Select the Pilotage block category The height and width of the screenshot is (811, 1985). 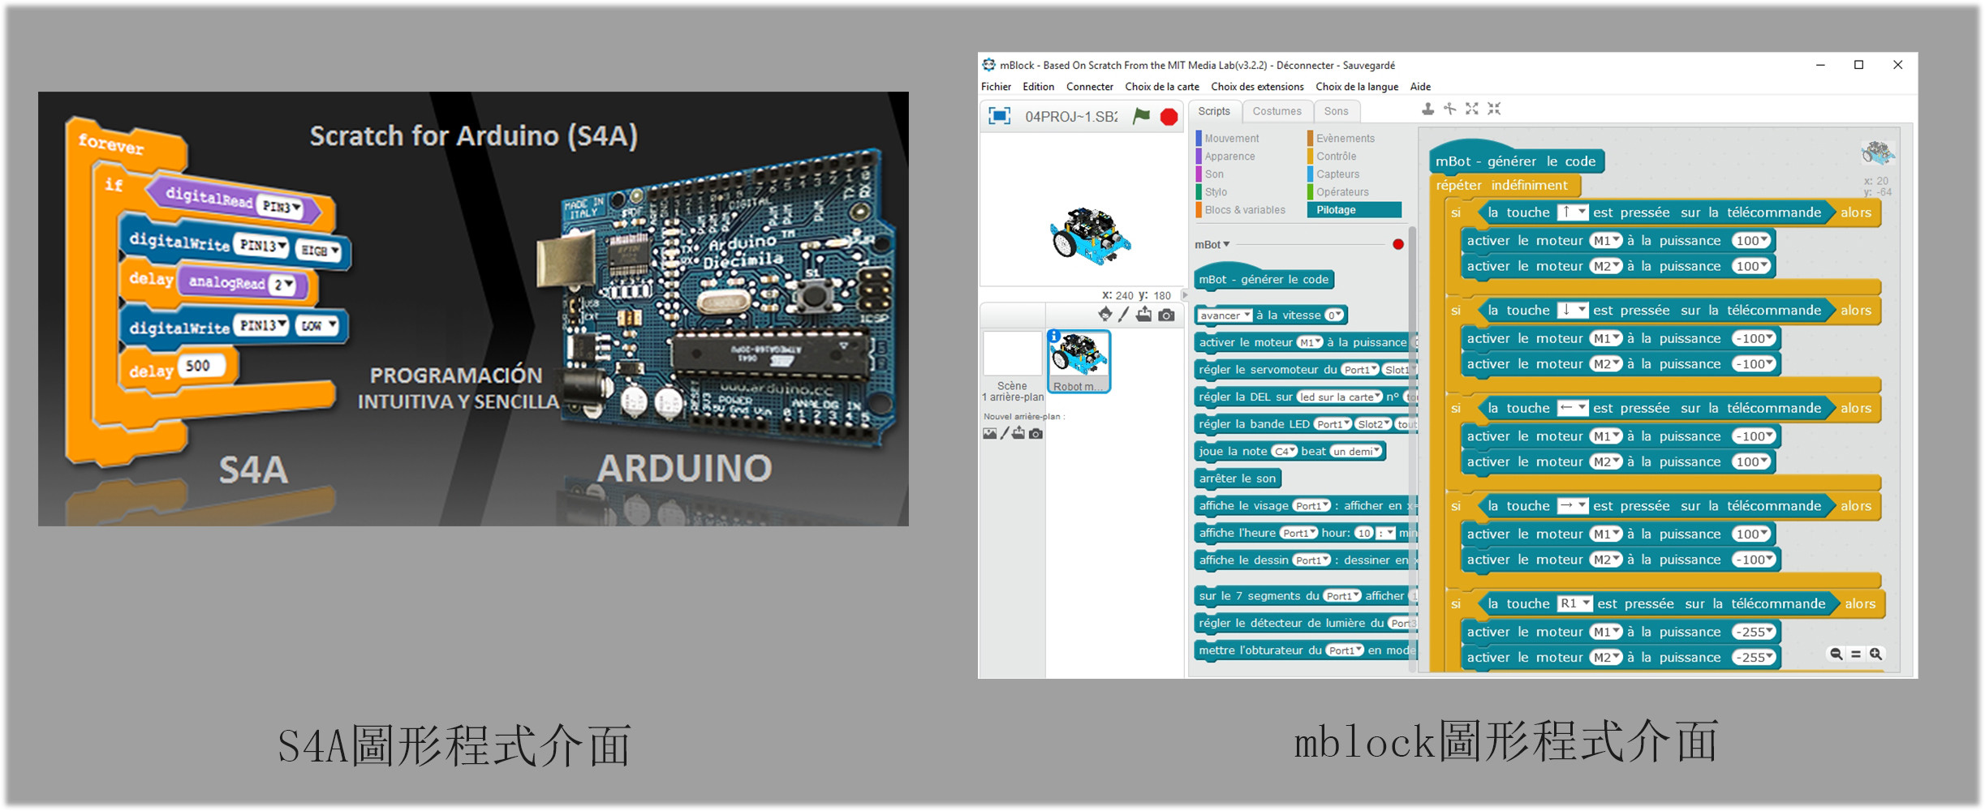click(1354, 210)
